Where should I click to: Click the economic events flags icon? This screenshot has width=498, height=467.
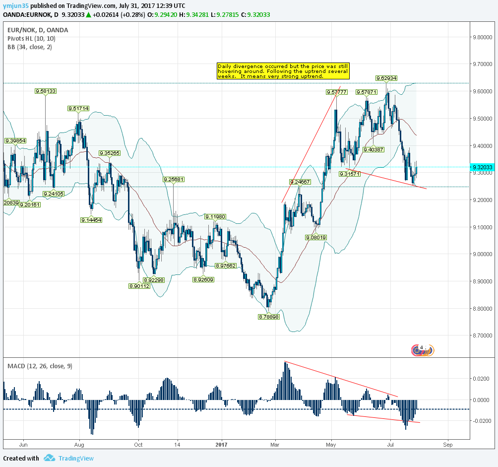click(x=423, y=350)
